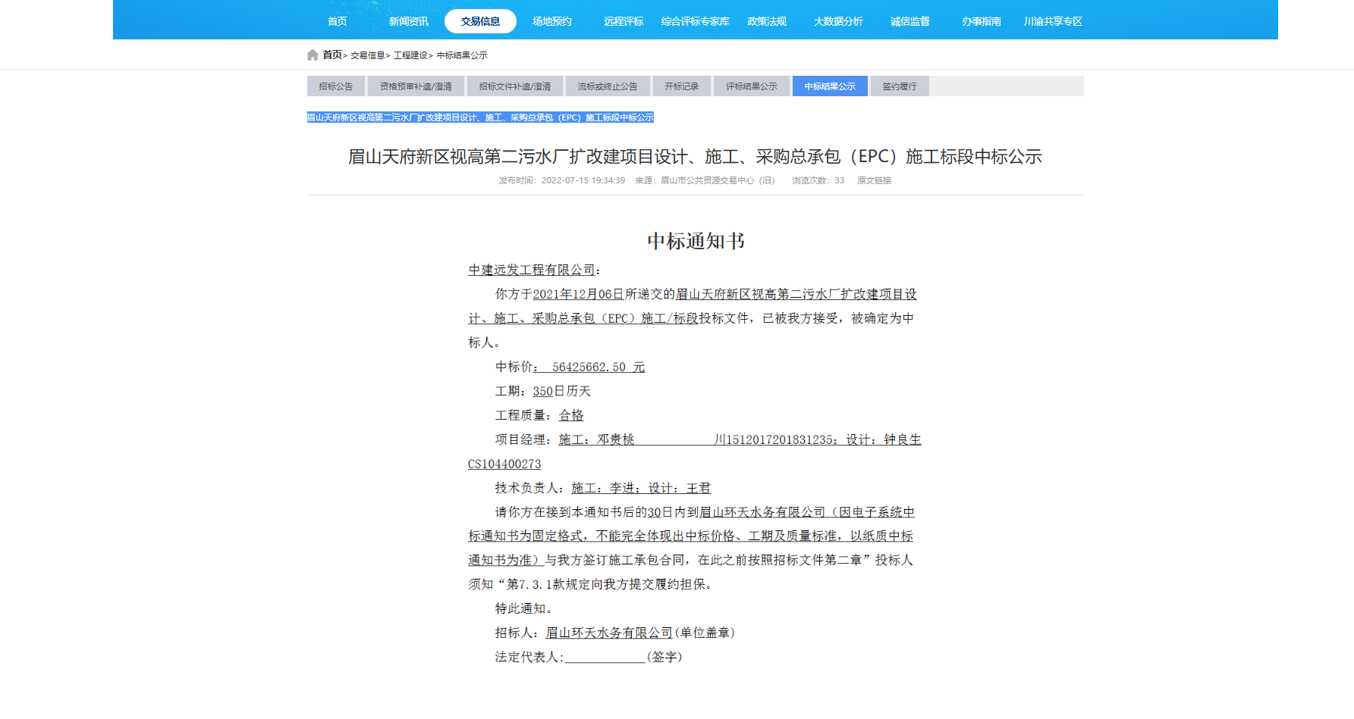Click the duration 350 日历天
This screenshot has height=719, width=1354.
coord(561,392)
